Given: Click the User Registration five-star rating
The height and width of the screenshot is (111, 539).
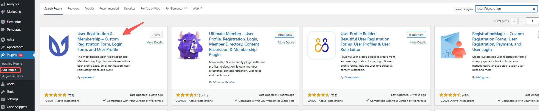Looking at the screenshot, I should point(55,95).
